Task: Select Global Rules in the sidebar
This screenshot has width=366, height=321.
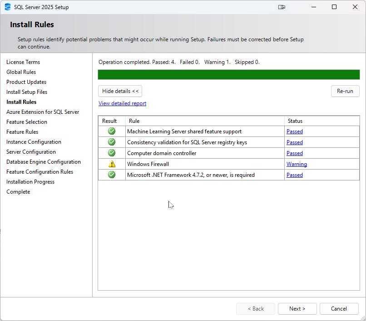Action: pyautogui.click(x=21, y=72)
